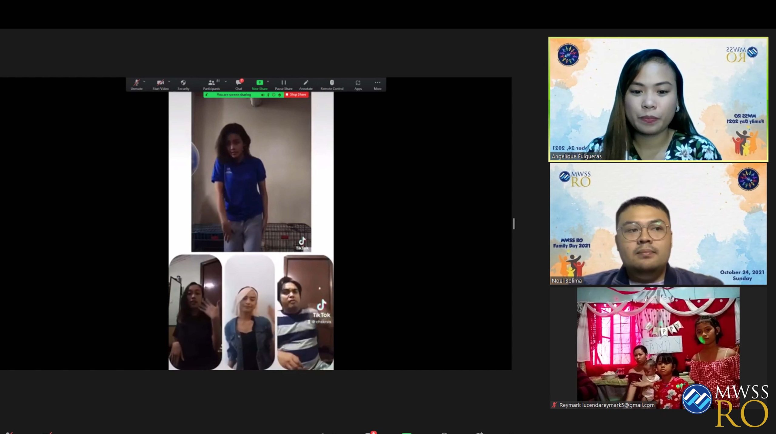The image size is (776, 434).
Task: Click the 'You are screen sharing' status text
Action: (x=234, y=95)
